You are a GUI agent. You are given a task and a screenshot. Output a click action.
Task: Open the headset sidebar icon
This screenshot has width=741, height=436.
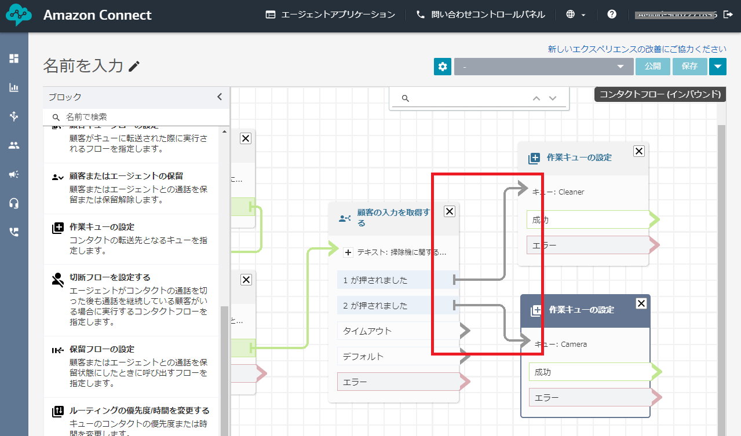click(14, 203)
